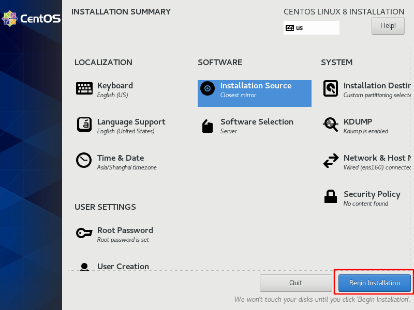
Task: Click the Root Password key icon
Action: 84,233
